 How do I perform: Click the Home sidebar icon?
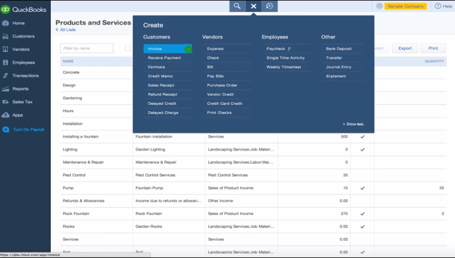(x=5, y=23)
